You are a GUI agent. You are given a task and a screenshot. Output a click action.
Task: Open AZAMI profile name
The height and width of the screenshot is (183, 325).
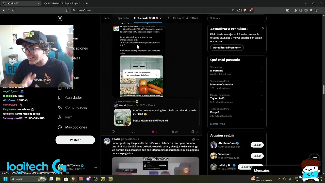tap(116, 139)
